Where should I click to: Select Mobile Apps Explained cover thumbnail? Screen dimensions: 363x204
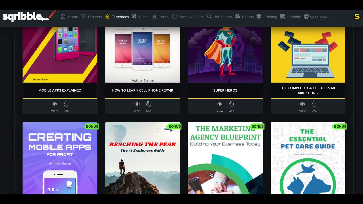click(x=60, y=55)
